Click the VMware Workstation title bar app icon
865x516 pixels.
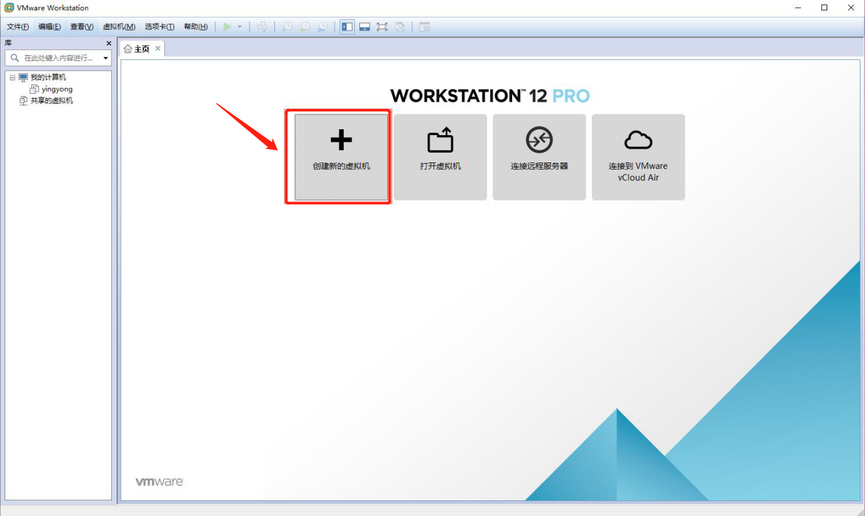point(9,8)
